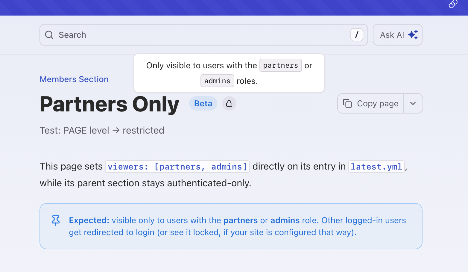The image size is (468, 272).
Task: Click the Partners Only page heading
Action: coord(110,104)
